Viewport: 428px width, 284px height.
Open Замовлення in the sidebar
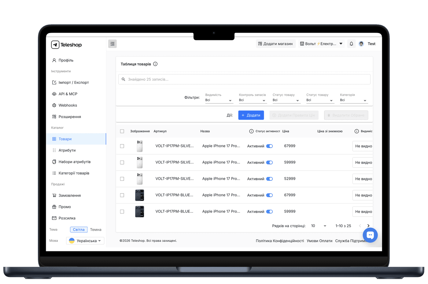[x=76, y=195]
